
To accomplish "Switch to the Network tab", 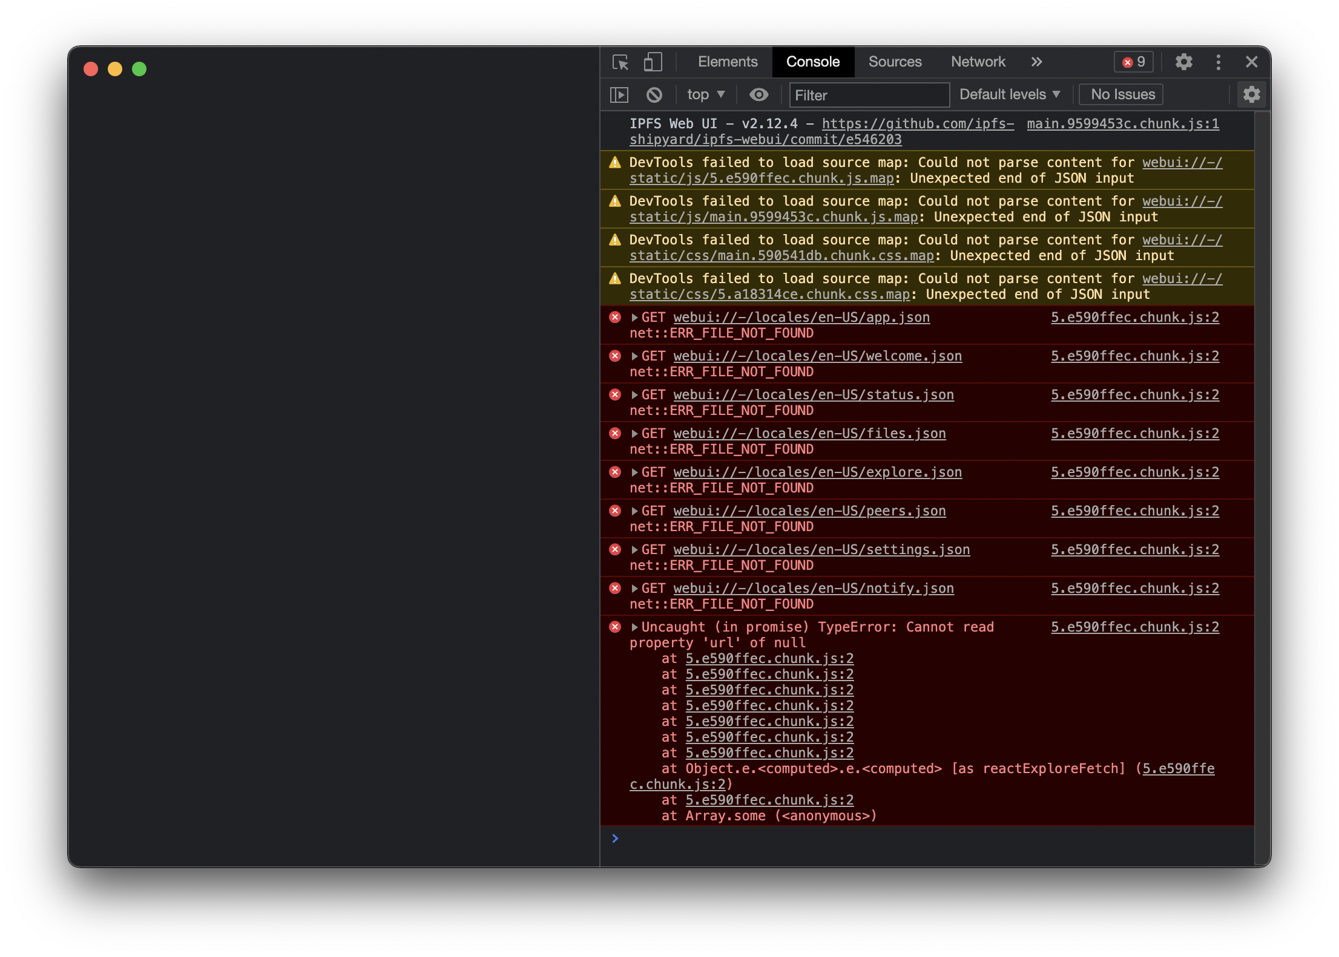I will click(978, 62).
